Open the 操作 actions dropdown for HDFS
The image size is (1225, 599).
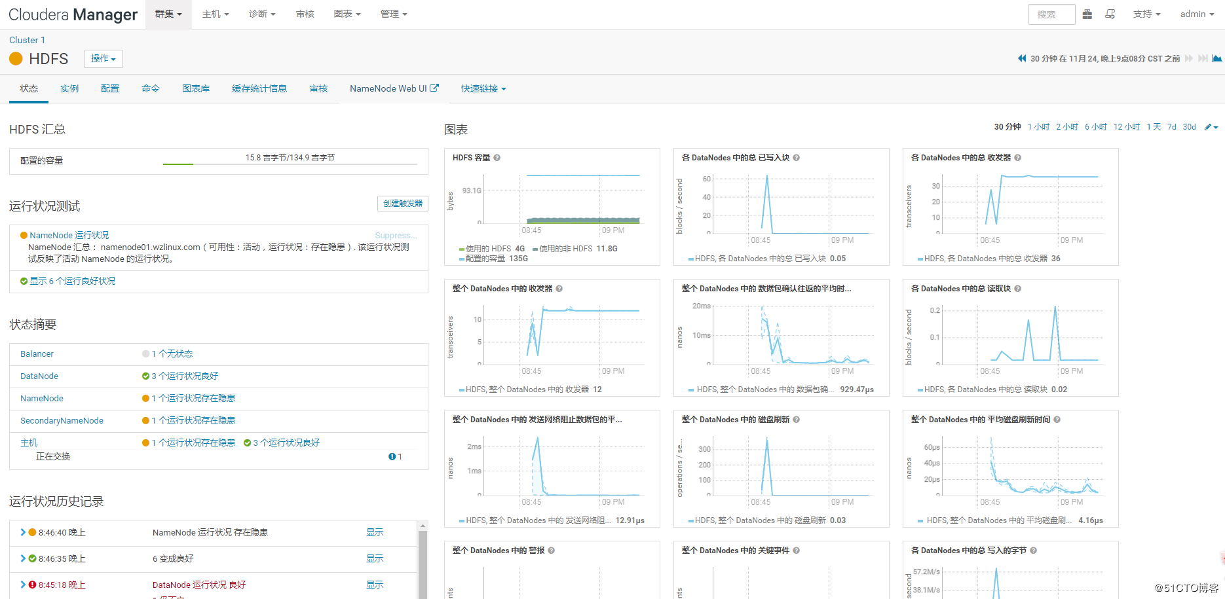104,59
